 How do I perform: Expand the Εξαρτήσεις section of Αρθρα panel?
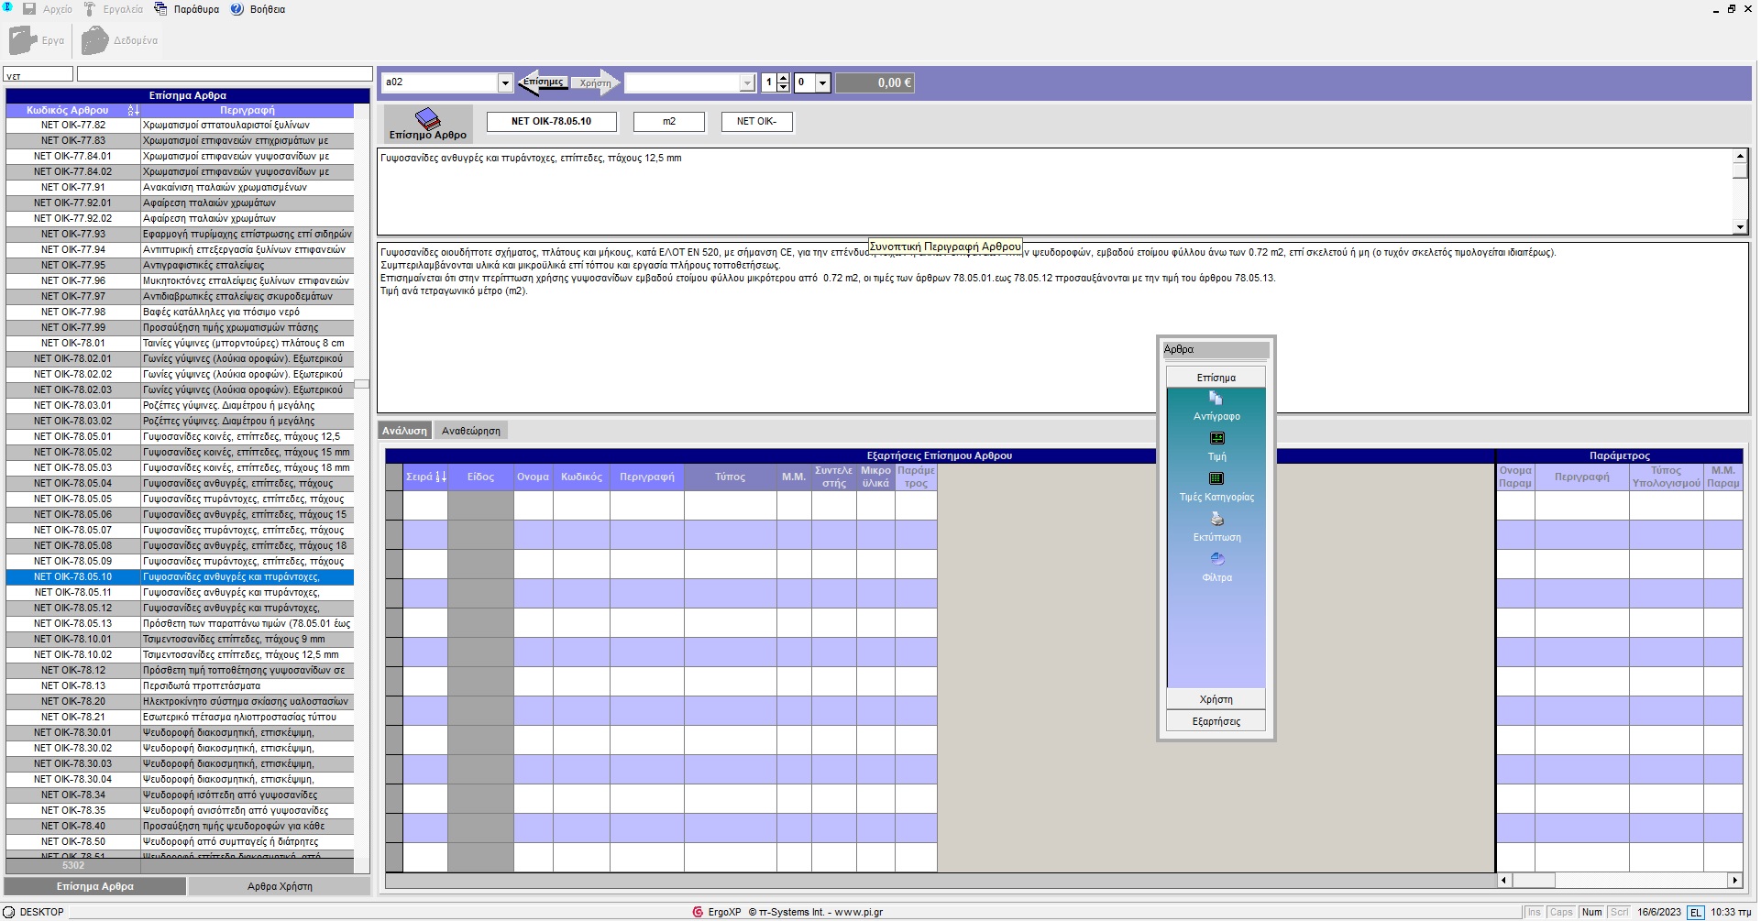tap(1216, 721)
